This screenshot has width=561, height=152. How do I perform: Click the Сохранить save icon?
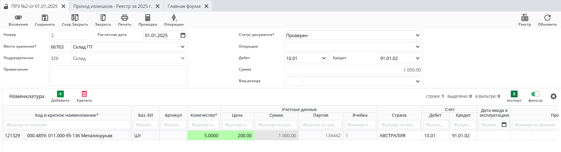(45, 18)
